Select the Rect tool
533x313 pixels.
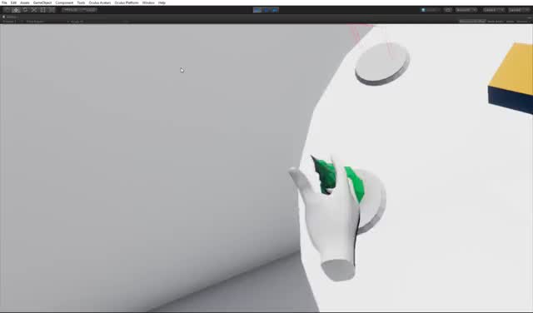(42, 10)
